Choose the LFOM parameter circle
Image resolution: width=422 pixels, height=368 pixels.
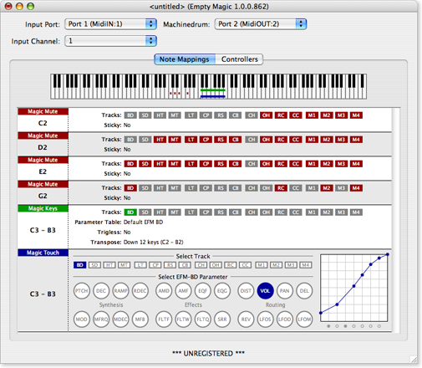click(304, 319)
